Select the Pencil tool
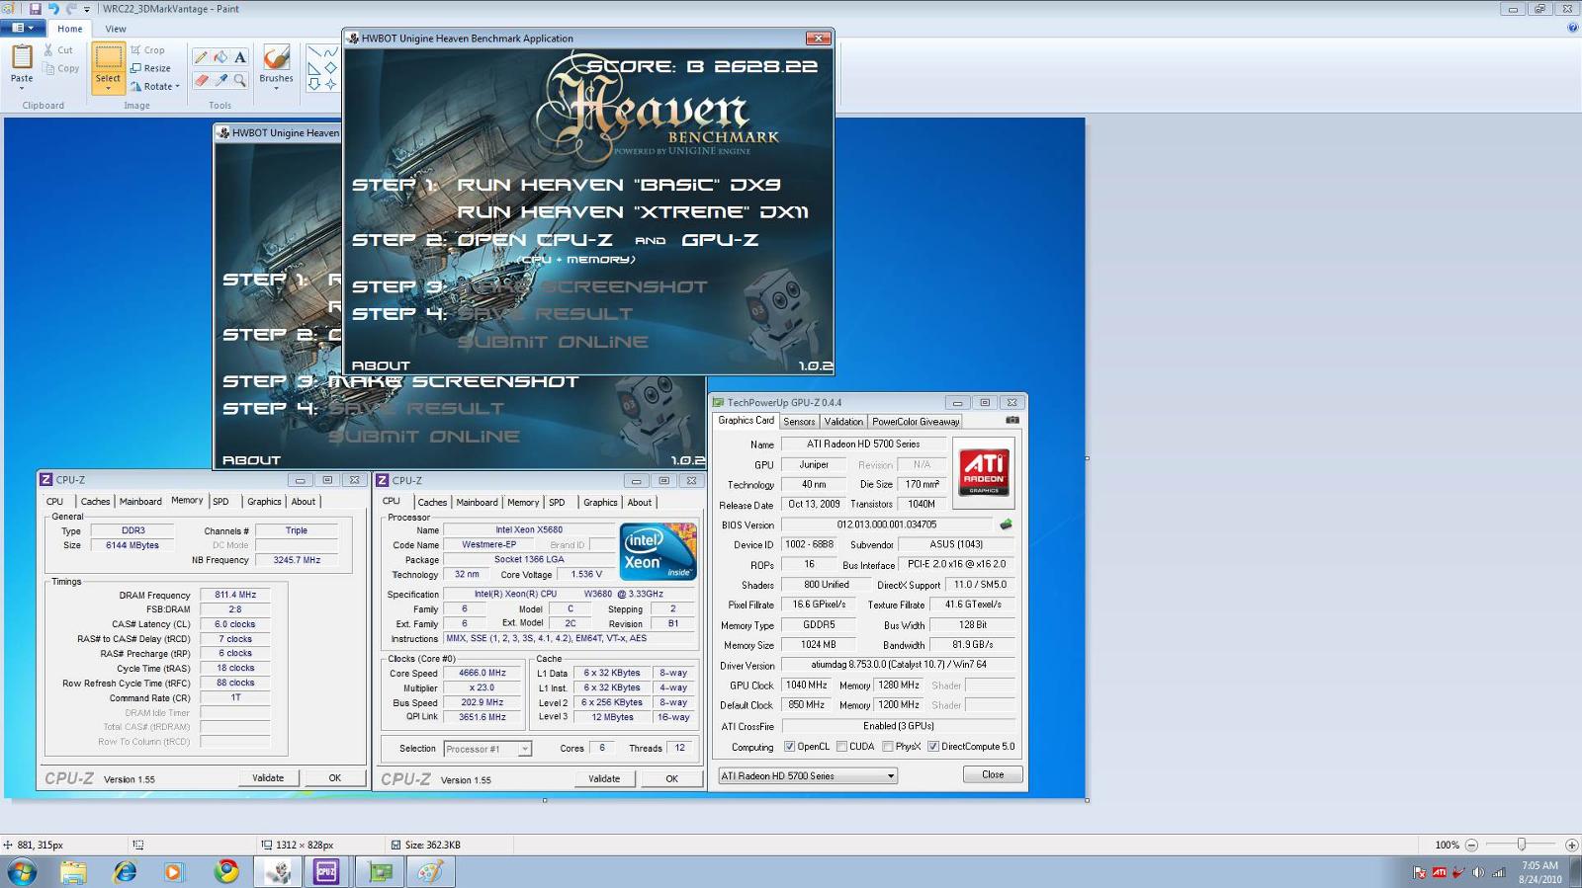 tap(201, 57)
